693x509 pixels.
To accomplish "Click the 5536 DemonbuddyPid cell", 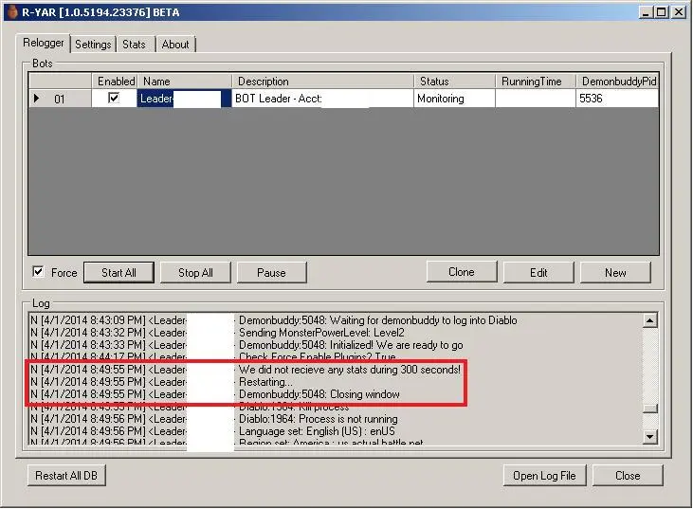I will (617, 98).
